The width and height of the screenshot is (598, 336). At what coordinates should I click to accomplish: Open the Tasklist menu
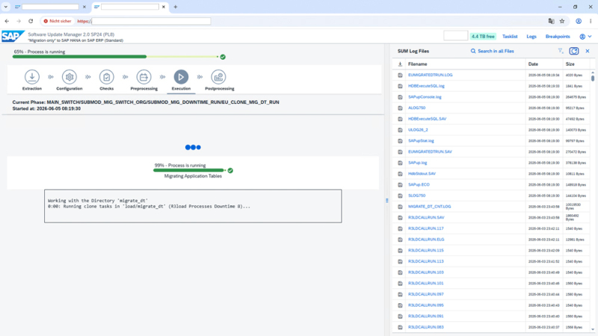510,37
